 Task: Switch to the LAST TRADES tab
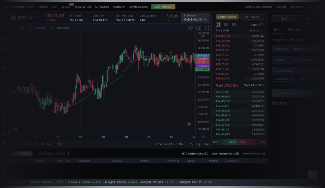[x=252, y=17]
